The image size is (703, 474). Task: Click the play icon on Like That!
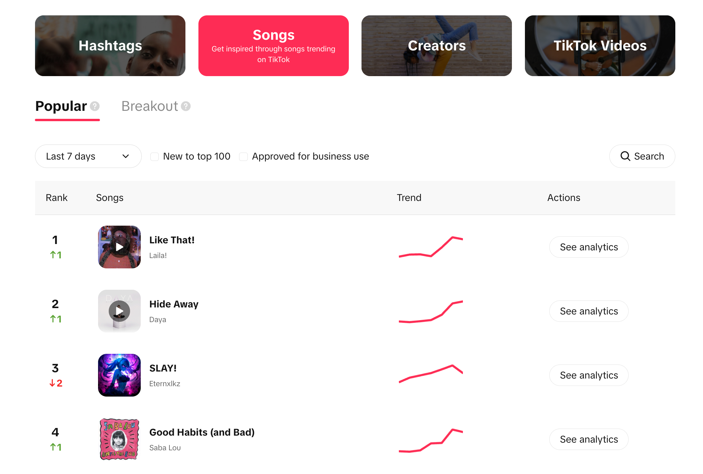(x=119, y=247)
